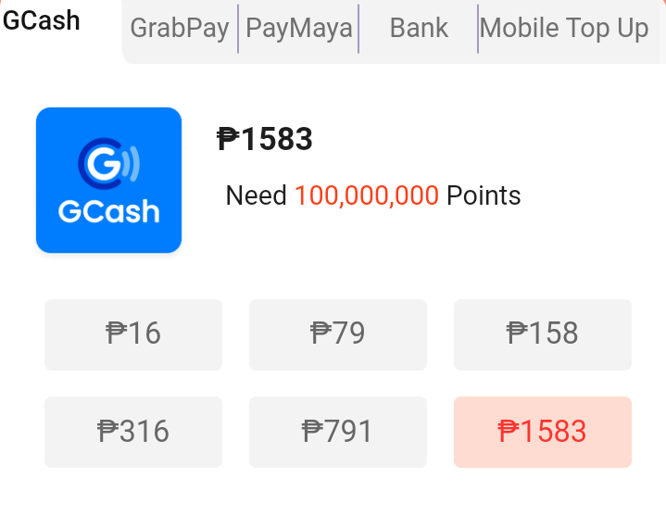This screenshot has width=666, height=516.
Task: Click the red 100,000,000 points value
Action: (x=367, y=196)
